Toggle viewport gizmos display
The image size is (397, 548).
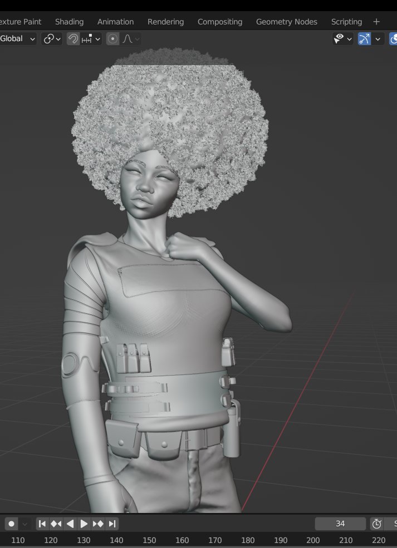(364, 39)
